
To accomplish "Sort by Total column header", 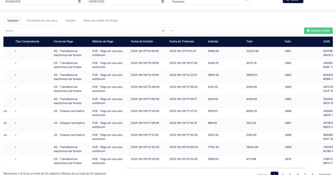I will [x=250, y=41].
